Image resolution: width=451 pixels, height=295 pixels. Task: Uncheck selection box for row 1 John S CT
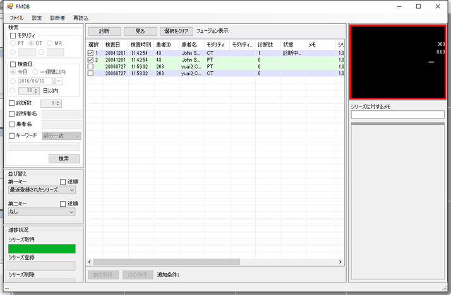click(90, 53)
